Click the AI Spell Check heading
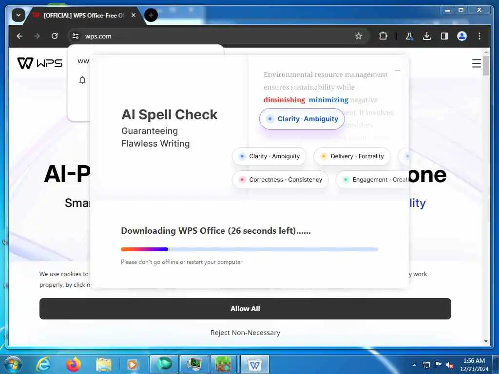 (x=169, y=114)
